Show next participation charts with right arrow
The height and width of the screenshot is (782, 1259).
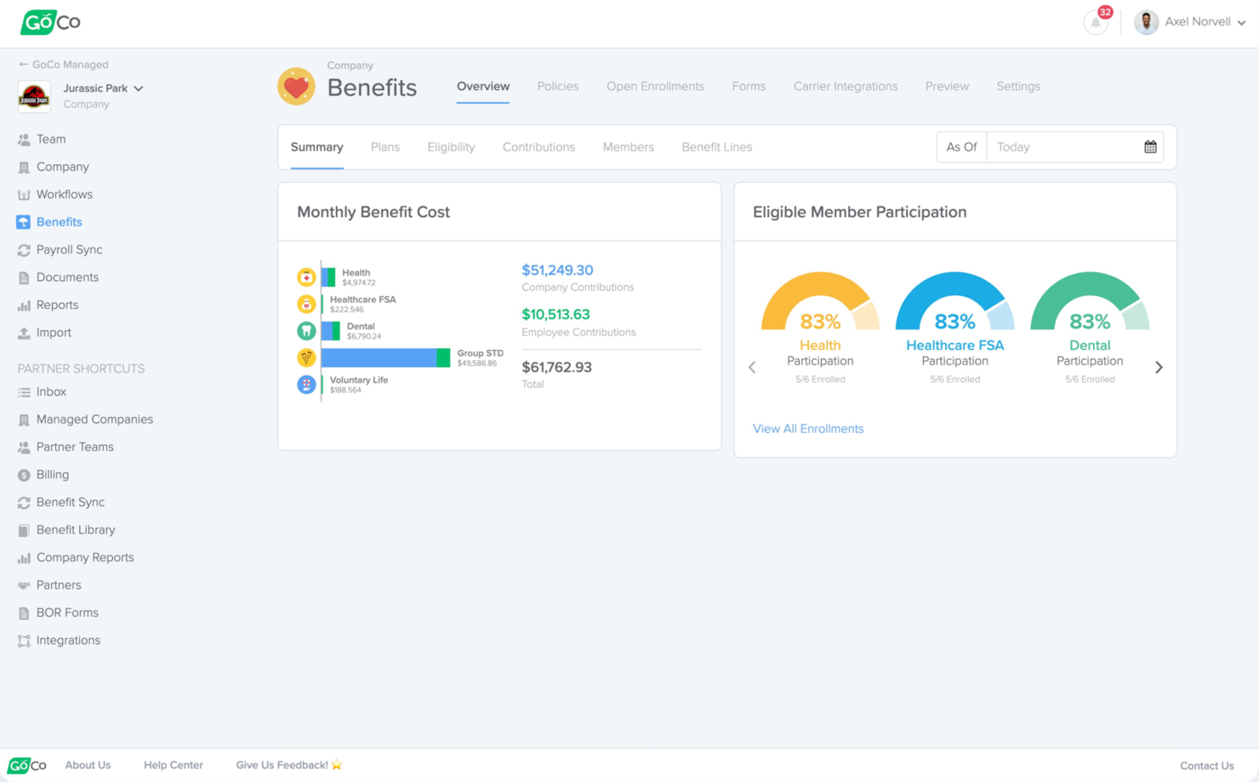point(1159,368)
